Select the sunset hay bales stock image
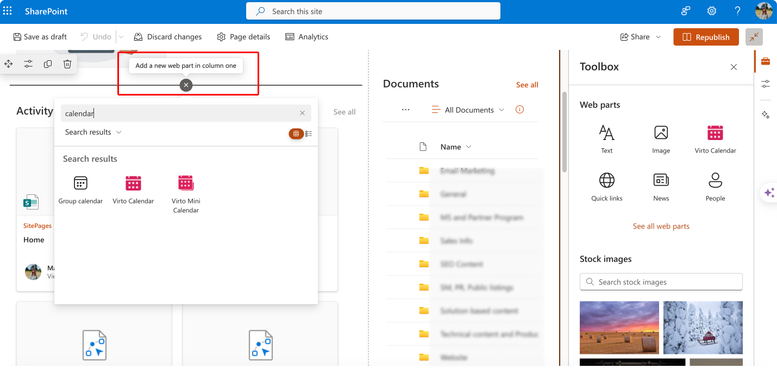777x368 pixels. (x=619, y=328)
